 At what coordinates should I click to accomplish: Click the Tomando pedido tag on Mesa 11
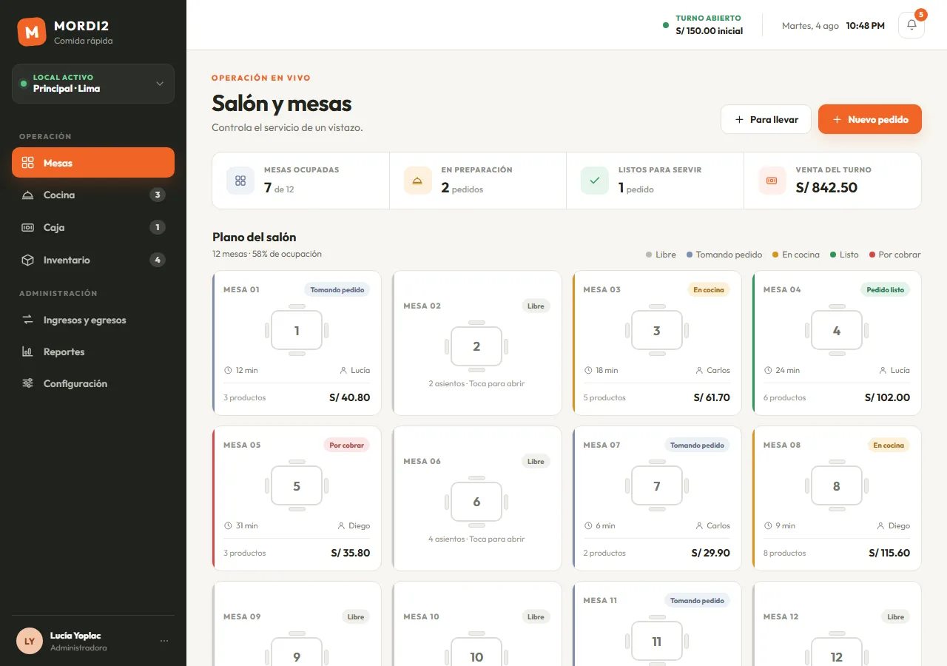click(x=697, y=601)
